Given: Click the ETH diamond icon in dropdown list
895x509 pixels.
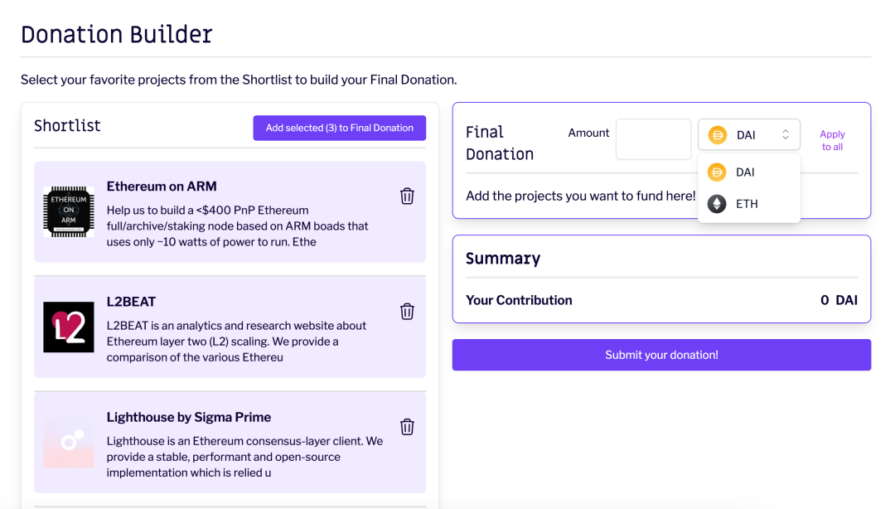Looking at the screenshot, I should pos(717,204).
